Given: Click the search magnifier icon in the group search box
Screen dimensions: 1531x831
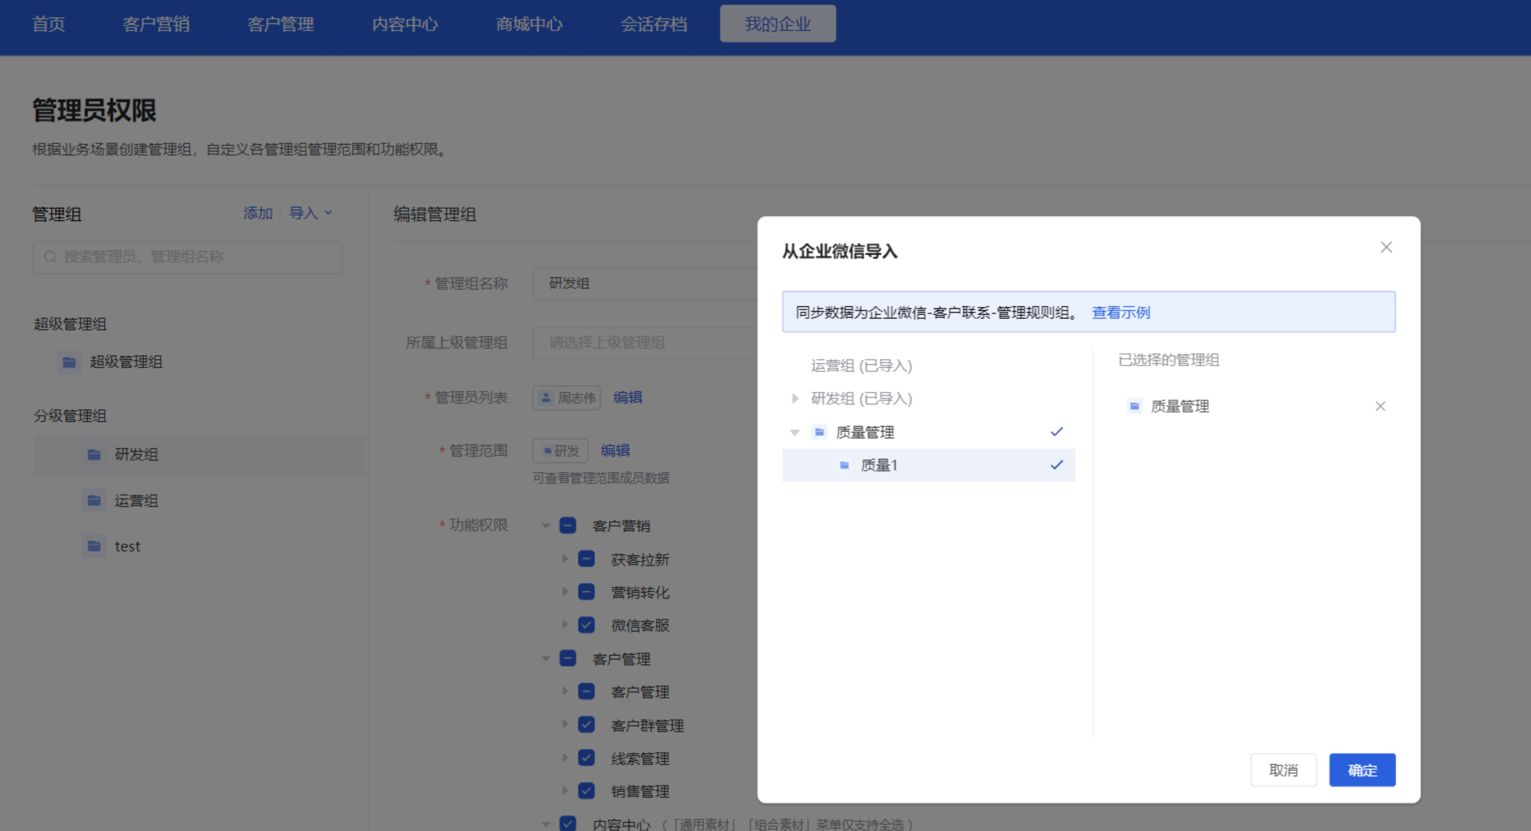Looking at the screenshot, I should tap(50, 257).
